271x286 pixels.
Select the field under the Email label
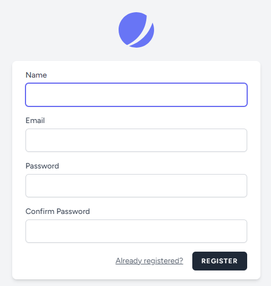point(136,140)
